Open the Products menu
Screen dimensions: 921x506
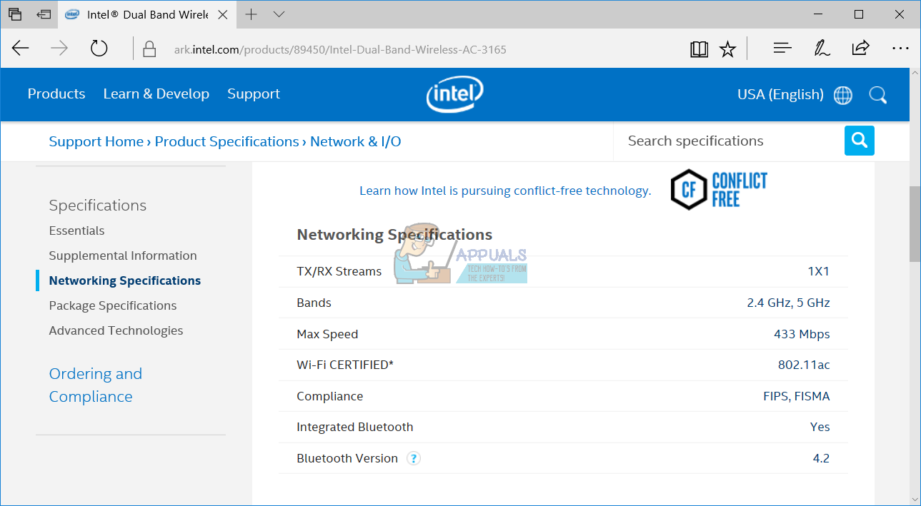pos(56,94)
